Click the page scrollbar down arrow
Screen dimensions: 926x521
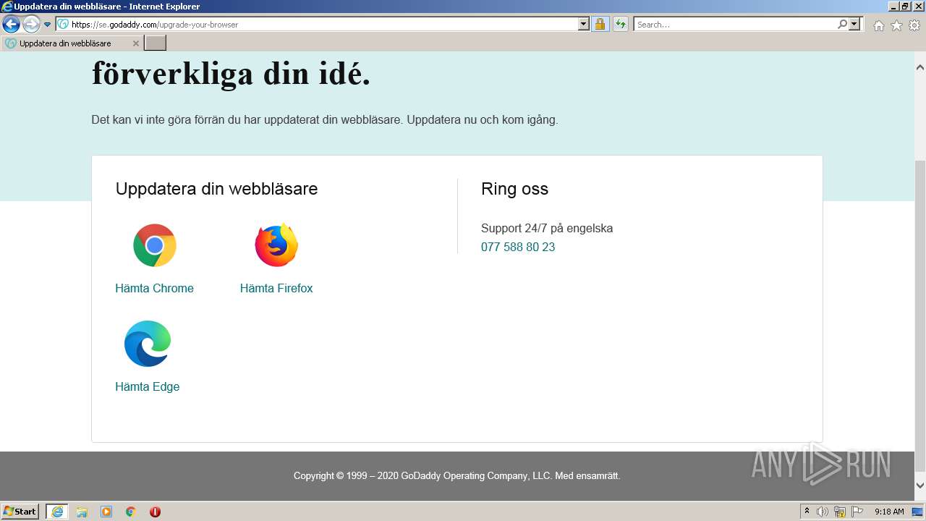[x=920, y=486]
